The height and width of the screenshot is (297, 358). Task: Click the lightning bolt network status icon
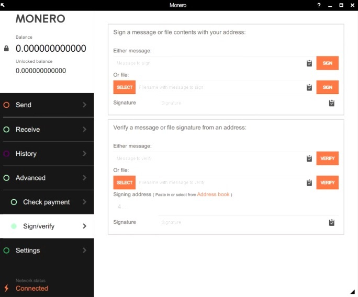click(6, 288)
